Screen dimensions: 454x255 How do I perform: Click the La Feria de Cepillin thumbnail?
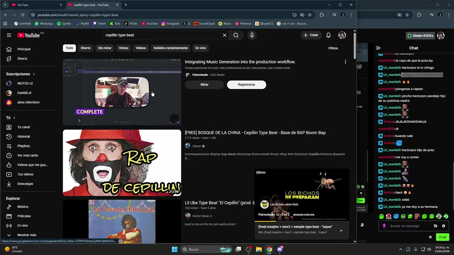[122, 222]
